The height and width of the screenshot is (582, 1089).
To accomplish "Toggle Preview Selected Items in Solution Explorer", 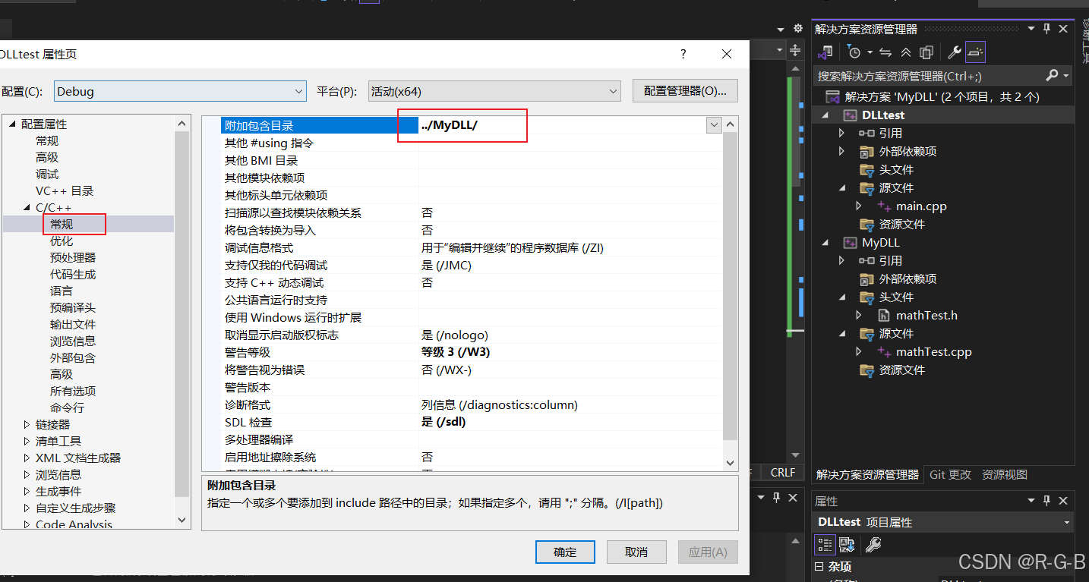I will tap(975, 52).
